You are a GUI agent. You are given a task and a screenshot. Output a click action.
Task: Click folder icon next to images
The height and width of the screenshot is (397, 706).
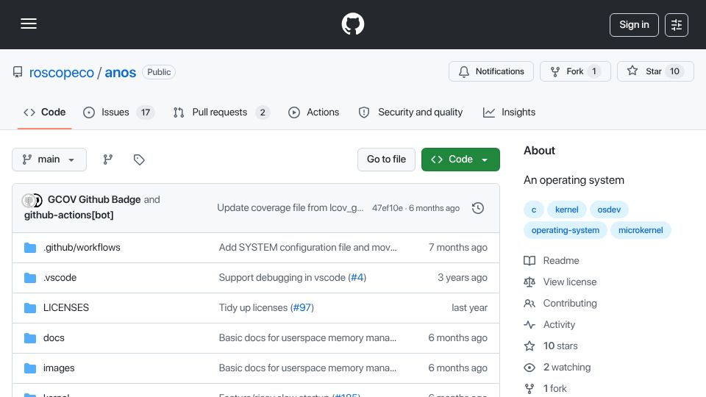pyautogui.click(x=30, y=368)
